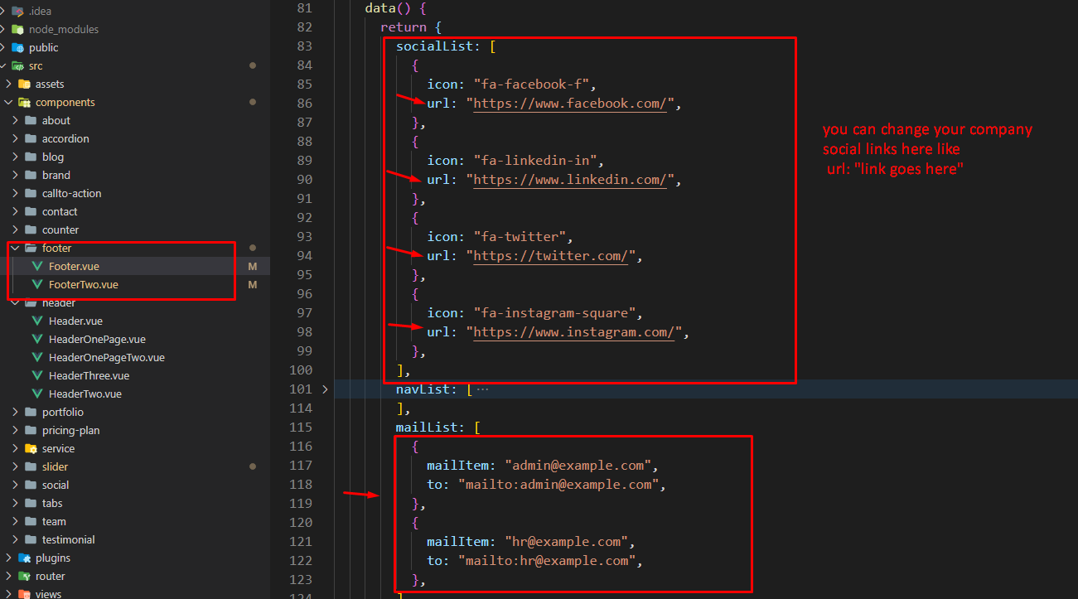Expand the portfolio folder chevron
The height and width of the screenshot is (599, 1078).
15,412
